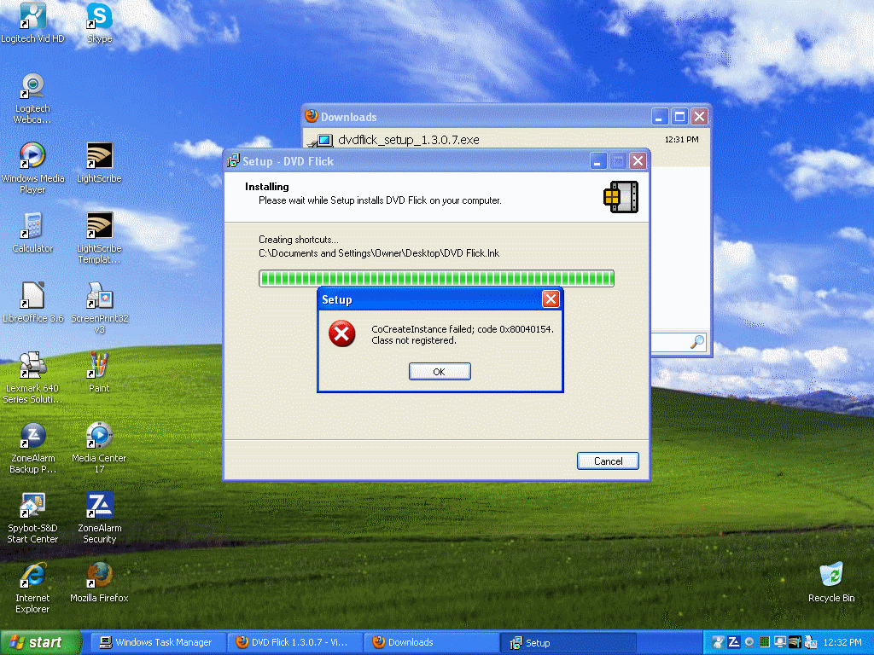Click the ZoneAlarm Z tray icon
Viewport: 874px width, 655px height.
(734, 642)
